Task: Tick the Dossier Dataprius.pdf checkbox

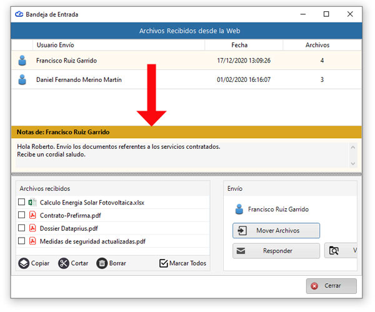Action: tap(21, 228)
